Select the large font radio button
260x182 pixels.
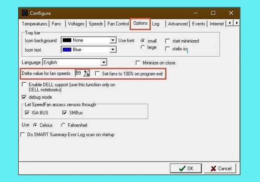[143, 47]
